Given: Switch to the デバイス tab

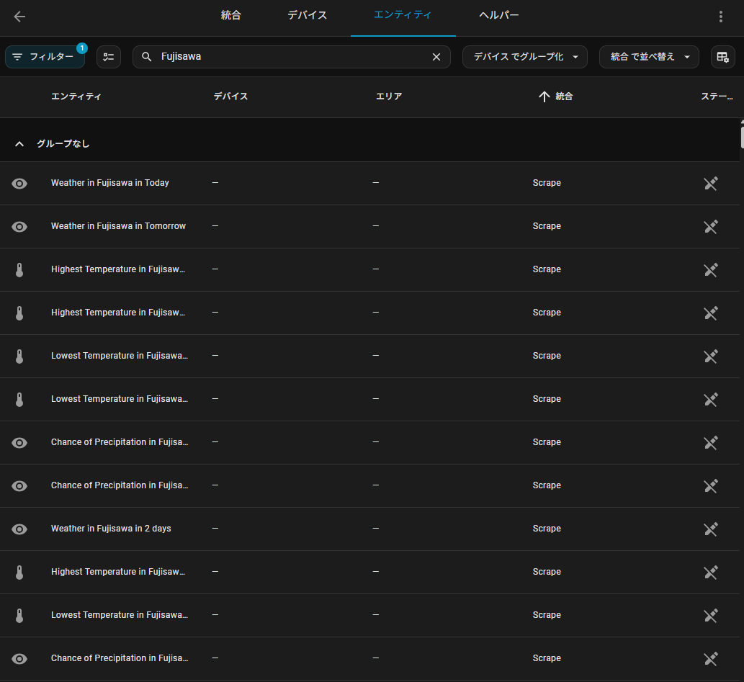Looking at the screenshot, I should [x=307, y=16].
